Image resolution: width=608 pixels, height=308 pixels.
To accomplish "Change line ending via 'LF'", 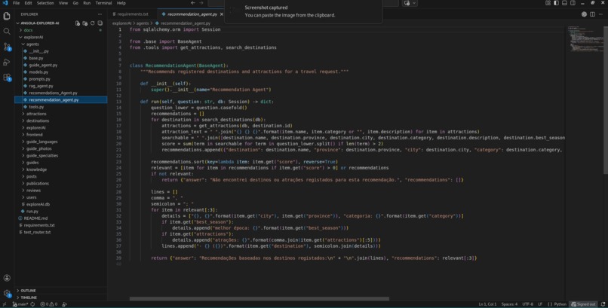I will tap(540, 304).
